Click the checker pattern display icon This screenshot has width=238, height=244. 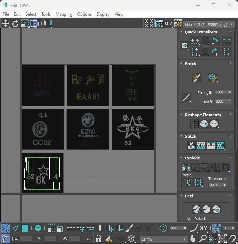[x=149, y=23]
